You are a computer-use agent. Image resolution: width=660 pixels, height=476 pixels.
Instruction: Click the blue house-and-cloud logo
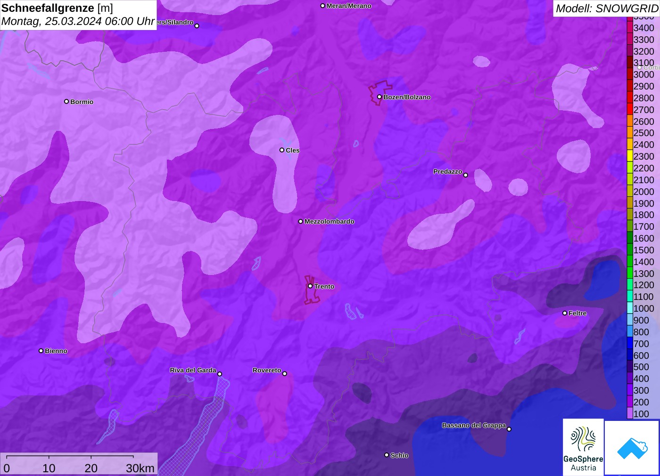632,448
